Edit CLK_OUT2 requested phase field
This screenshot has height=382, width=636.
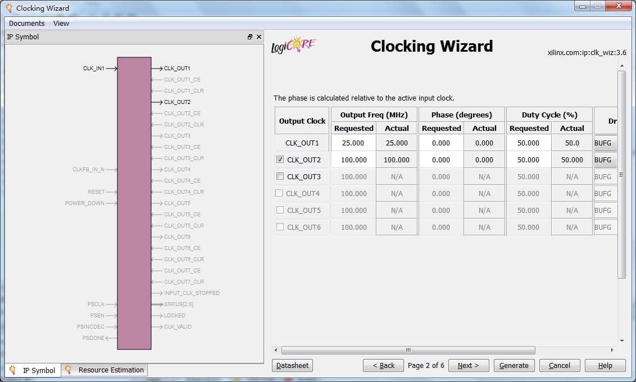(441, 160)
